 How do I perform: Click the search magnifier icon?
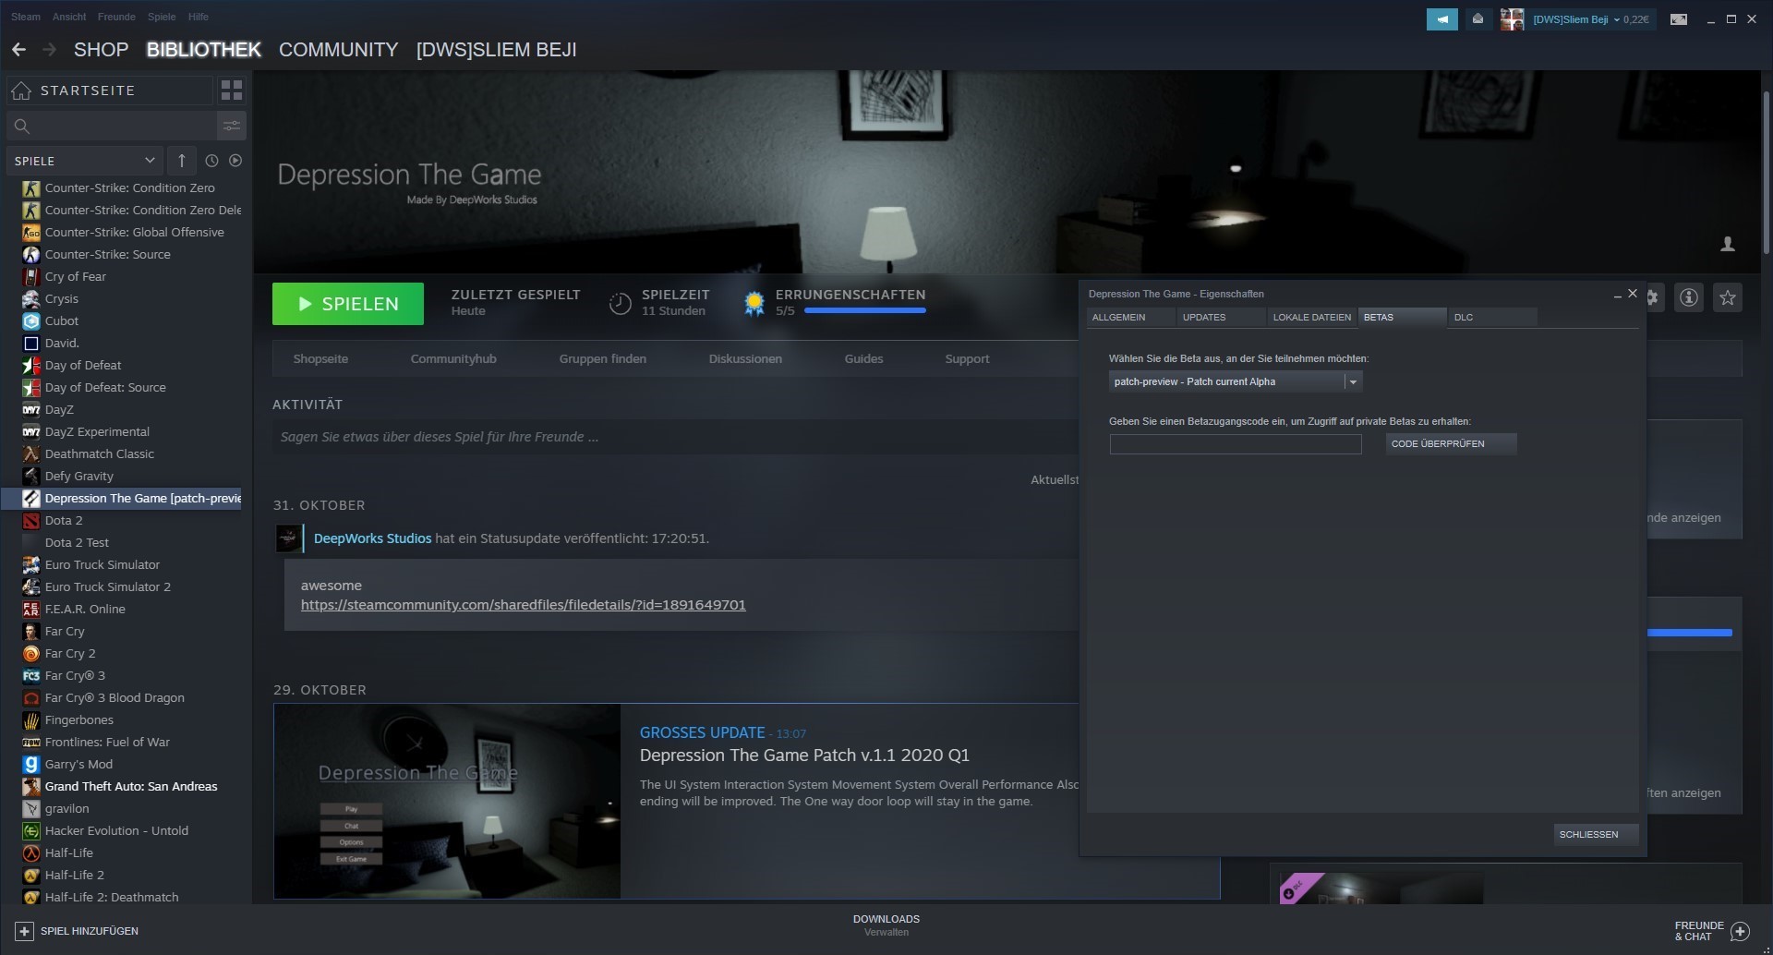pyautogui.click(x=22, y=126)
